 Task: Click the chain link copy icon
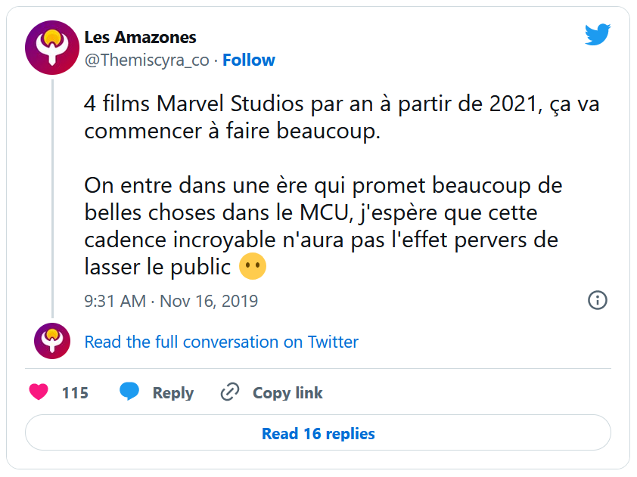[229, 392]
